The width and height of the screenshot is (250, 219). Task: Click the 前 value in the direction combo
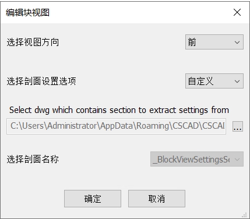click(192, 42)
